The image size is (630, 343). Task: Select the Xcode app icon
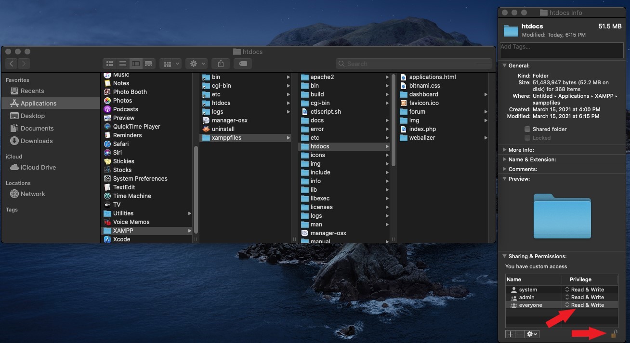[x=107, y=239]
